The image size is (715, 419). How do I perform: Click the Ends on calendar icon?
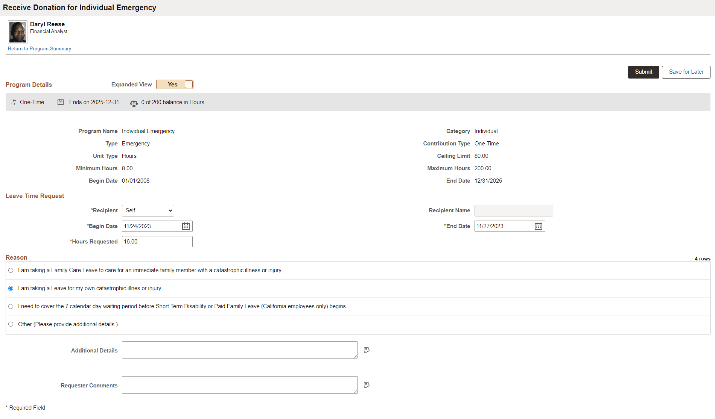pos(61,102)
